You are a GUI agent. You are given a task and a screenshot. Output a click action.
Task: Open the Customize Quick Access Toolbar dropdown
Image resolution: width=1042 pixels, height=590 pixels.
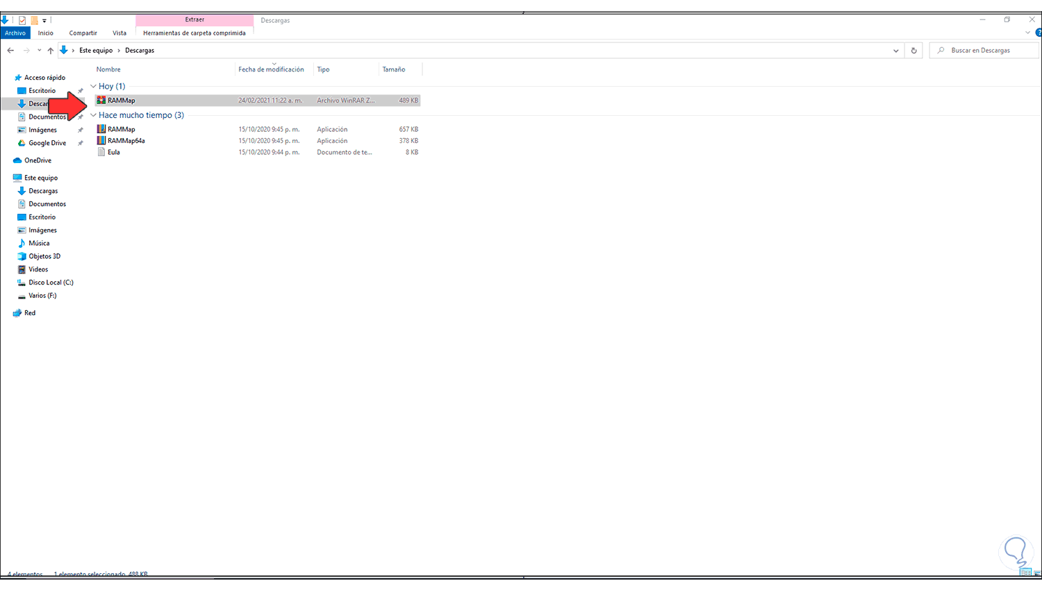[44, 21]
